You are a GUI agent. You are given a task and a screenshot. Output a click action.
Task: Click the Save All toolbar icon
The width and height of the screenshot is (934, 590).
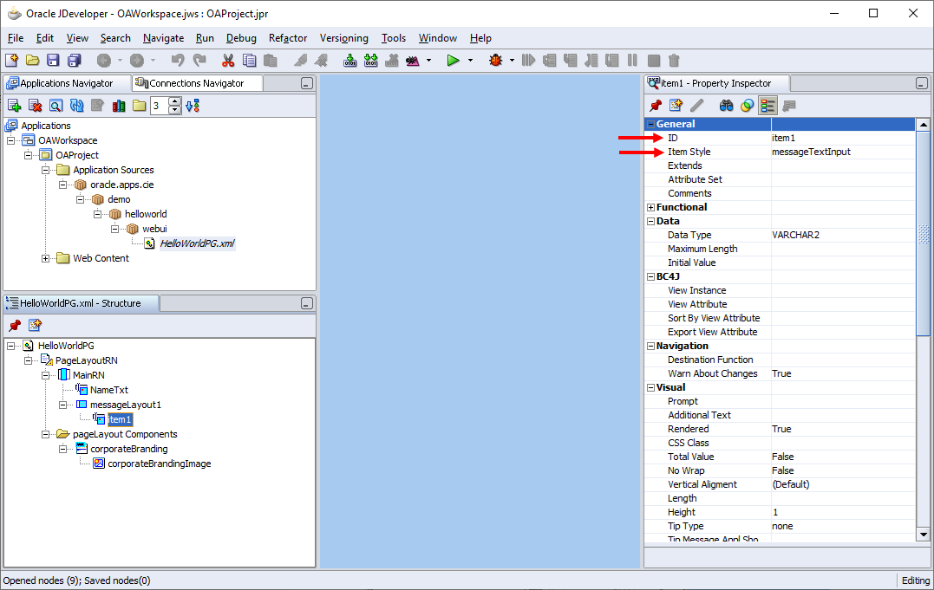point(74,60)
